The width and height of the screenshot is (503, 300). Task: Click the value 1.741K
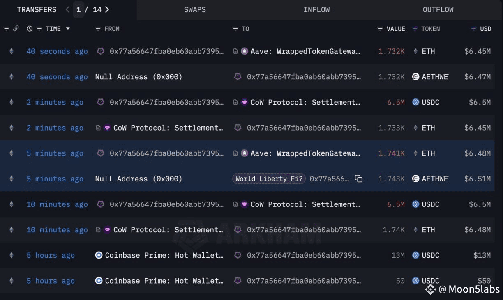[391, 153]
